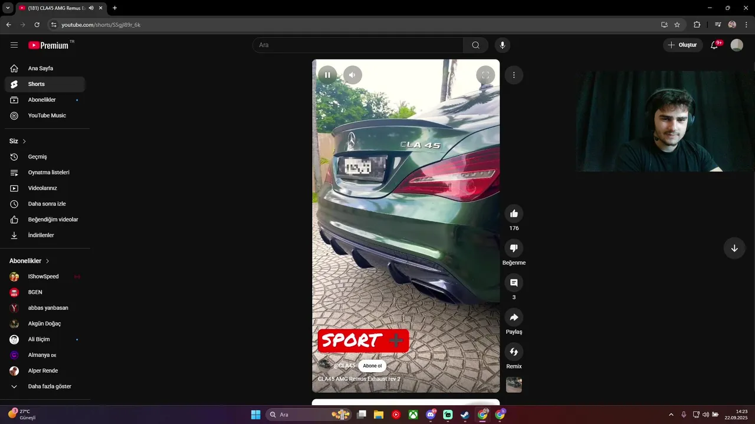
Task: Like the CLA45 Short
Action: [x=514, y=214]
